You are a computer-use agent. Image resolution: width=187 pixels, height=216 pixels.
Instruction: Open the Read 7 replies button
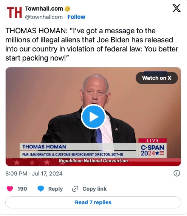[x=93, y=202]
